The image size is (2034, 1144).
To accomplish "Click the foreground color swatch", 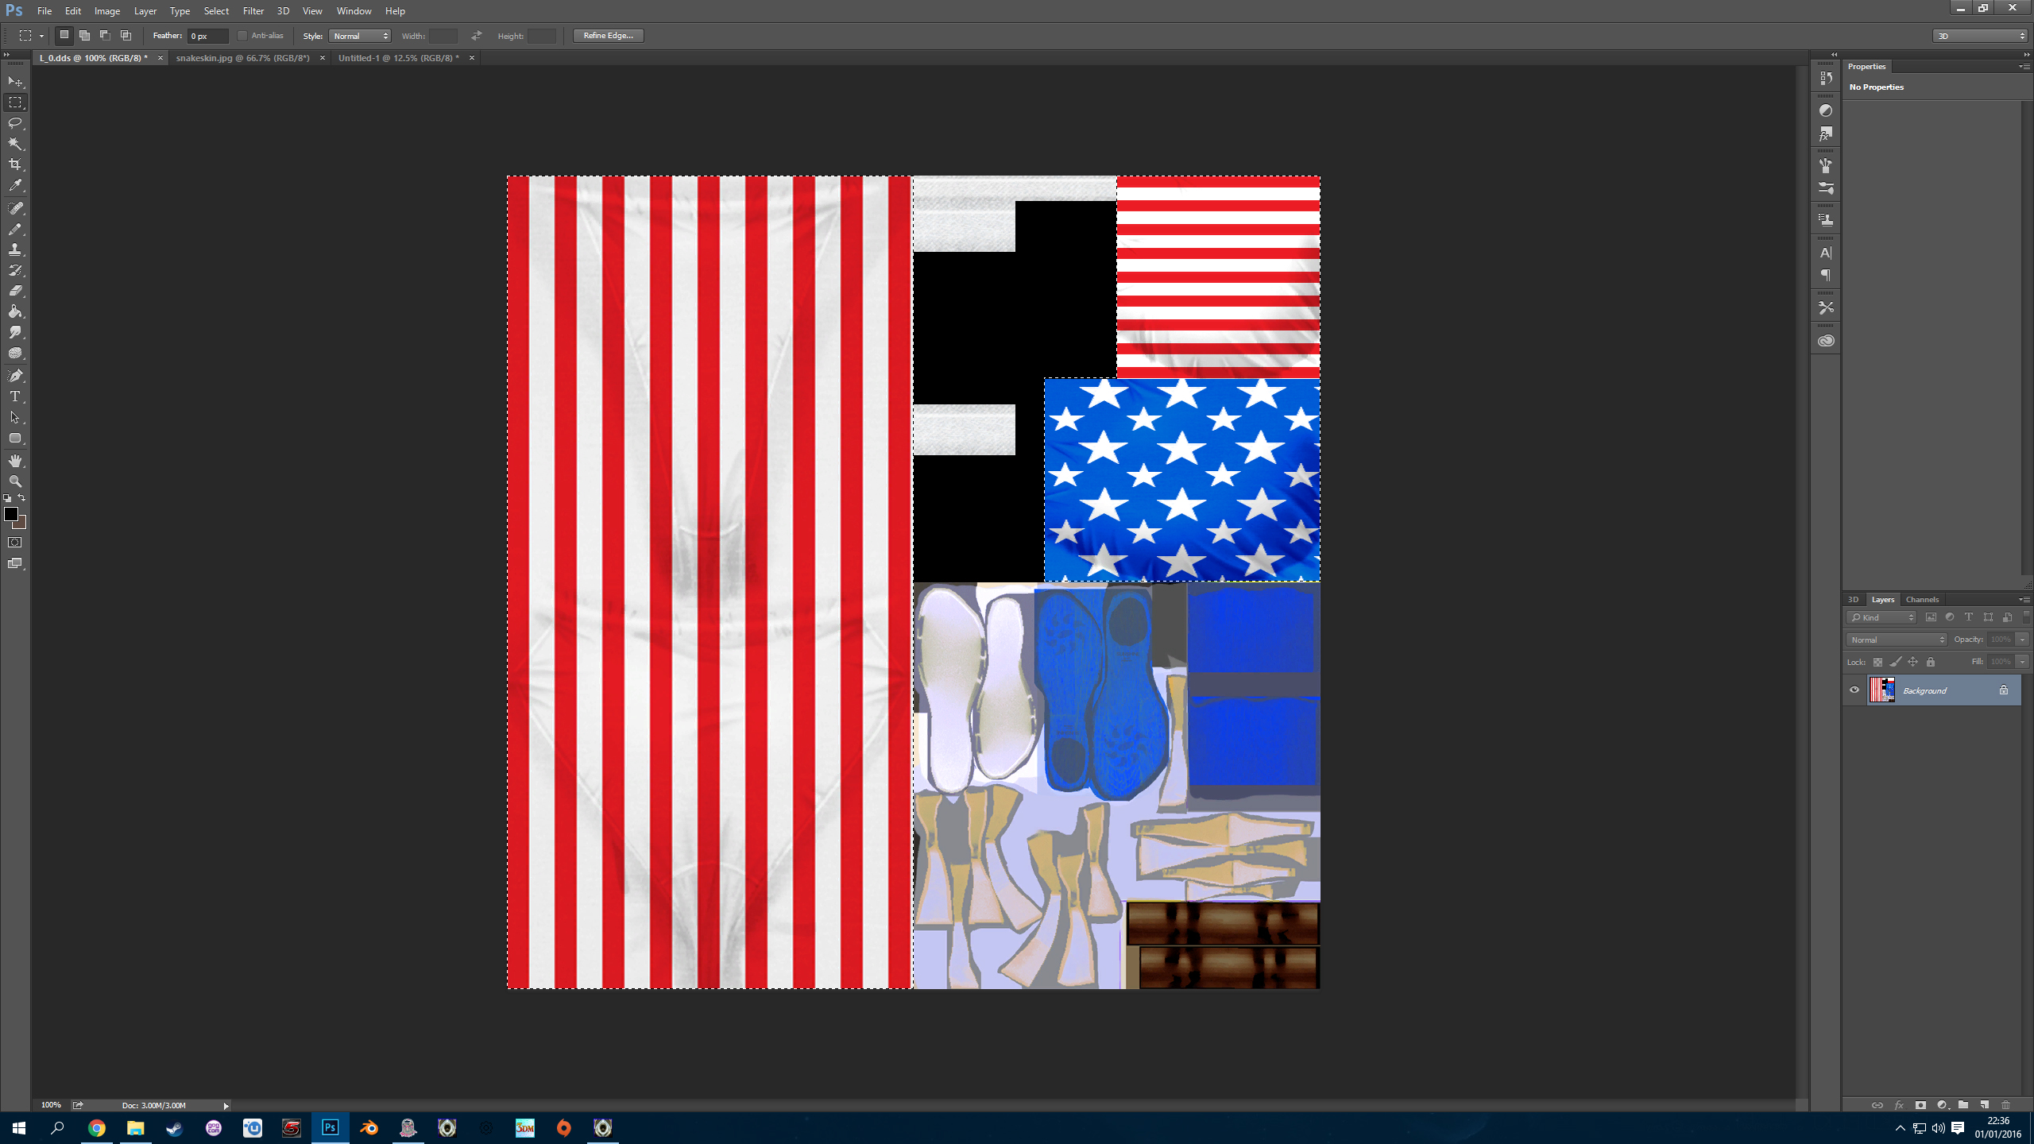I will (10, 514).
